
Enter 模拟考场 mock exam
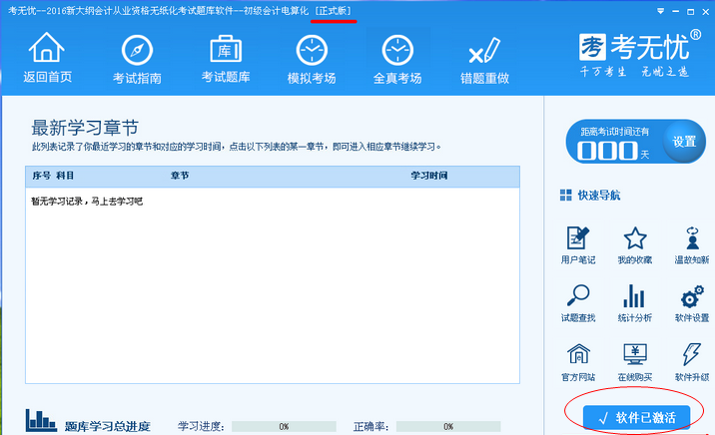(x=312, y=58)
